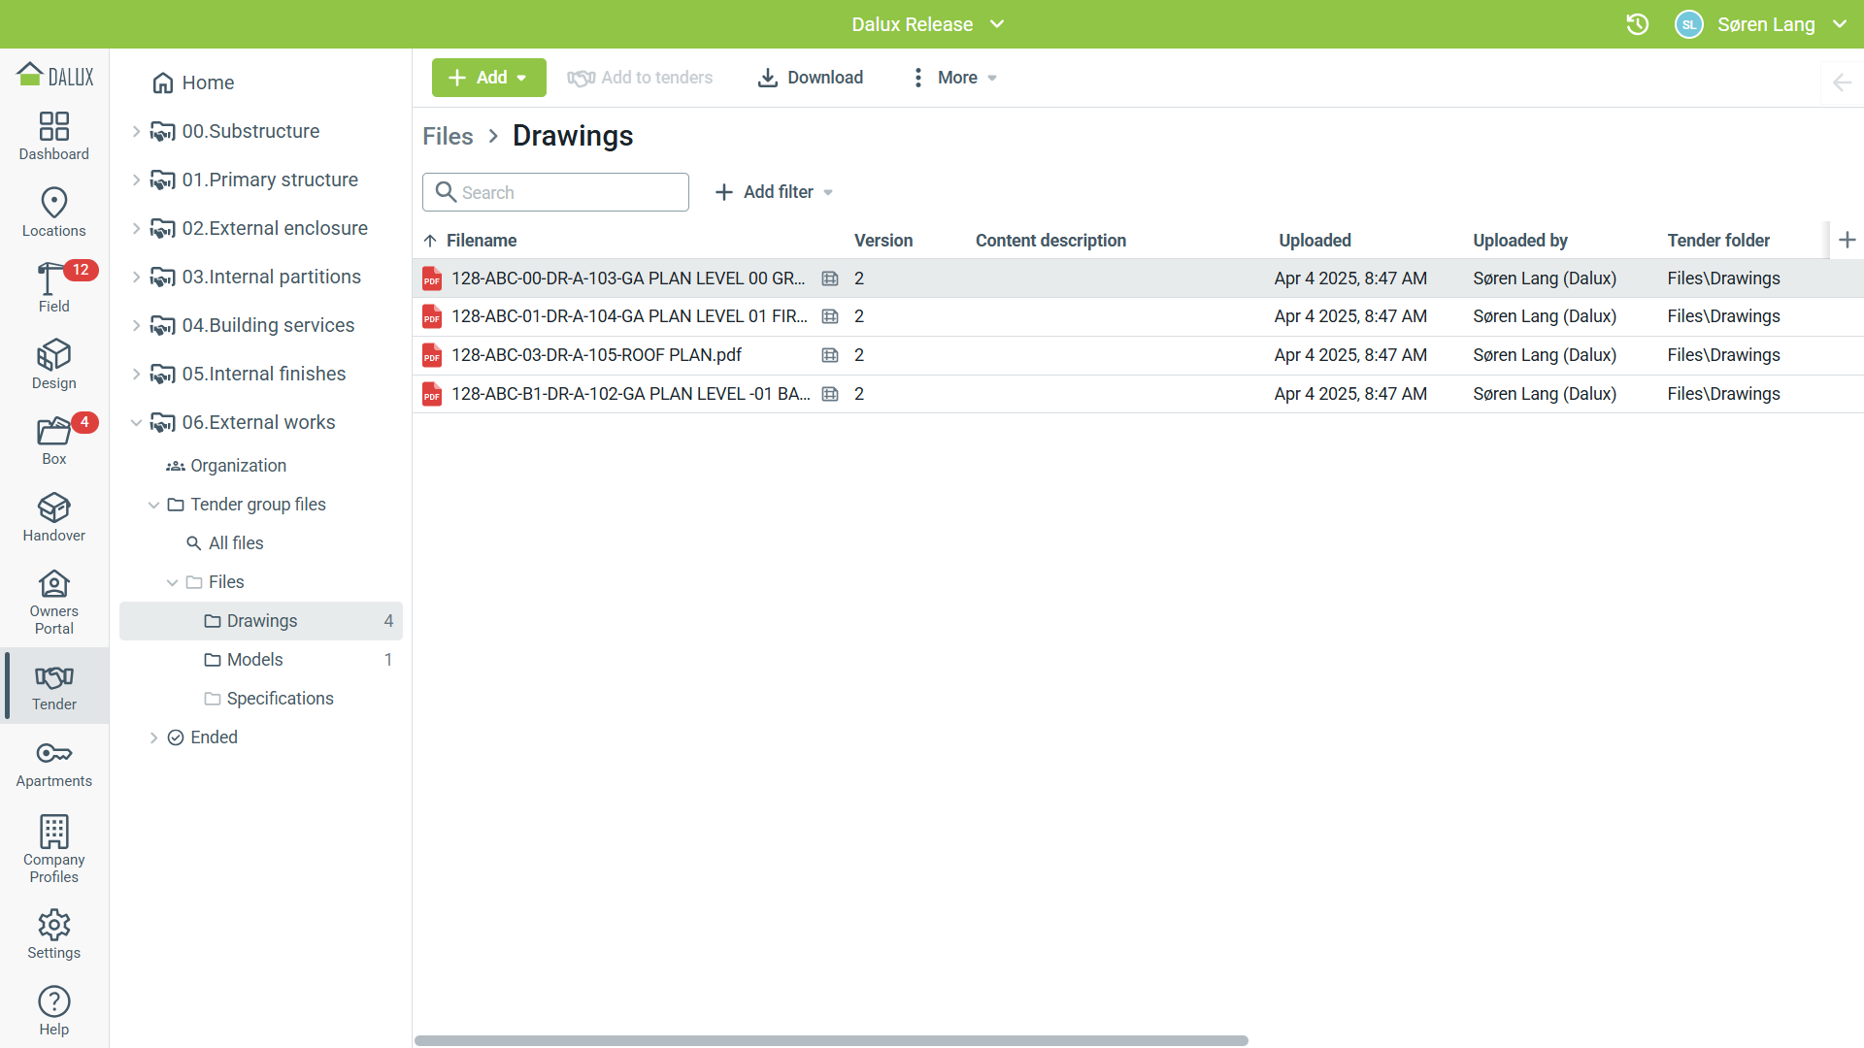Image resolution: width=1864 pixels, height=1048 pixels.
Task: Open 128-ABC-B1-DR-A-102-GA PLAN LEVEL -01 file
Action: click(x=631, y=394)
